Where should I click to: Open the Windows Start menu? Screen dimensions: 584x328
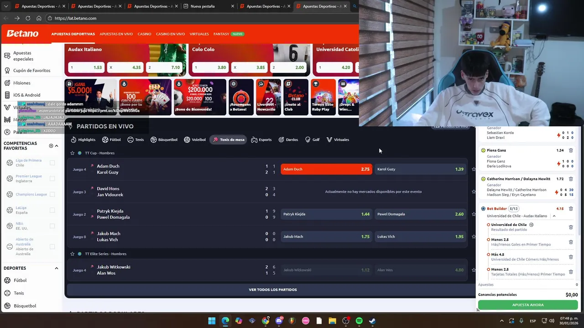click(x=212, y=321)
